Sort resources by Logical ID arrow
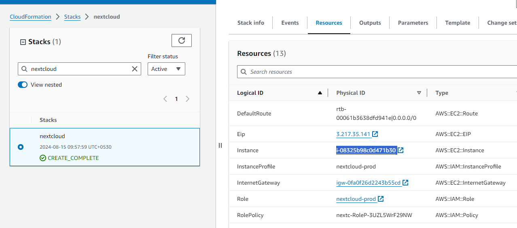 click(x=320, y=93)
